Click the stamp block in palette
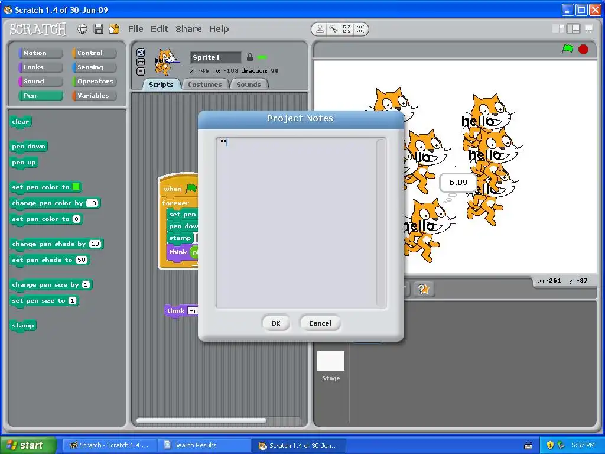The width and height of the screenshot is (605, 454). tap(23, 326)
